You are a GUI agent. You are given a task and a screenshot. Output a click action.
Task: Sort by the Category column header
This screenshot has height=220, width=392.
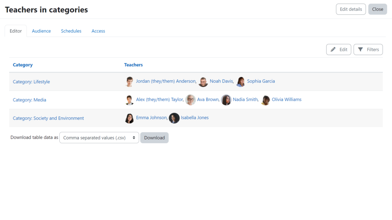[x=23, y=65]
